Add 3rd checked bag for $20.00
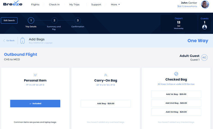The width and height of the screenshot is (213, 129). tap(176, 112)
